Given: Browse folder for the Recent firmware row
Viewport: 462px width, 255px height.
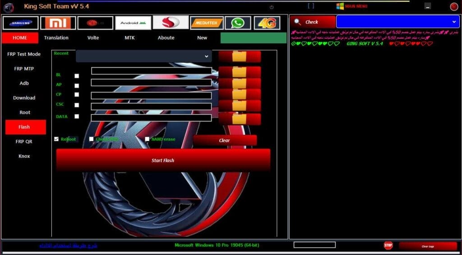Looking at the screenshot, I should click(x=240, y=56).
